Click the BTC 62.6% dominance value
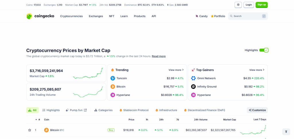This screenshot has width=294, height=139. click(x=144, y=5)
